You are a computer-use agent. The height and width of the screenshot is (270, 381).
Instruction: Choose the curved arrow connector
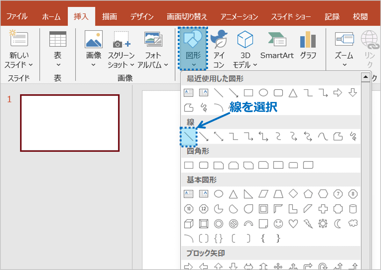[293, 137]
